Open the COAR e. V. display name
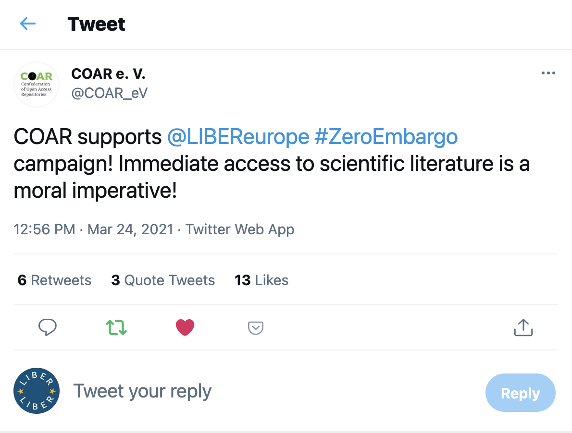The height and width of the screenshot is (433, 572). pyautogui.click(x=108, y=74)
